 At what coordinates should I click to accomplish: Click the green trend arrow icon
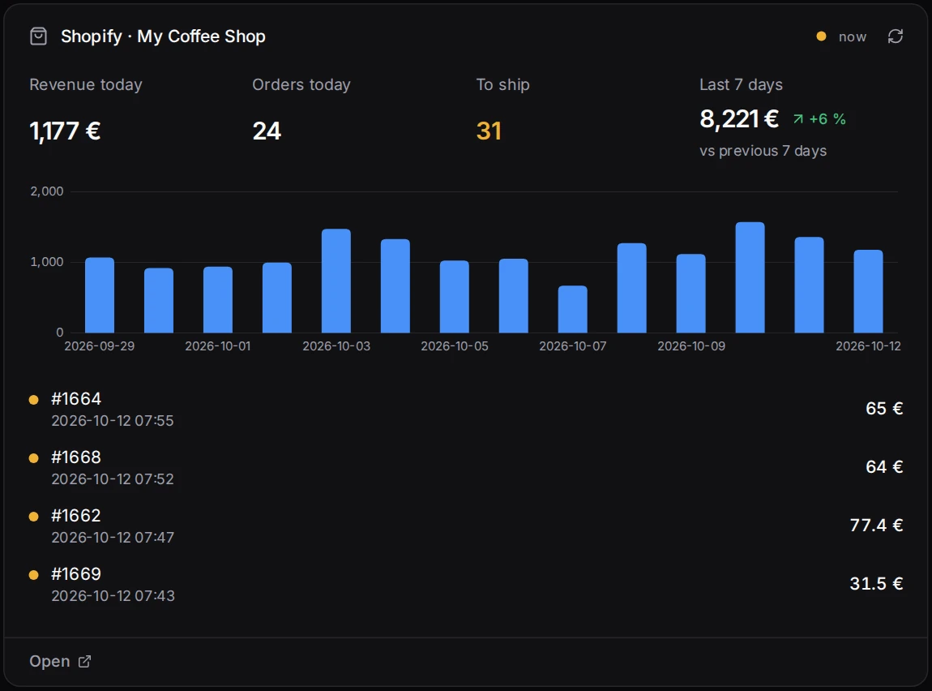click(798, 119)
